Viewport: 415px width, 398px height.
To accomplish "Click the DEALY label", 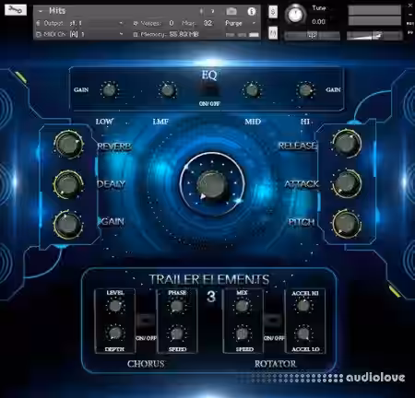I will click(x=111, y=184).
